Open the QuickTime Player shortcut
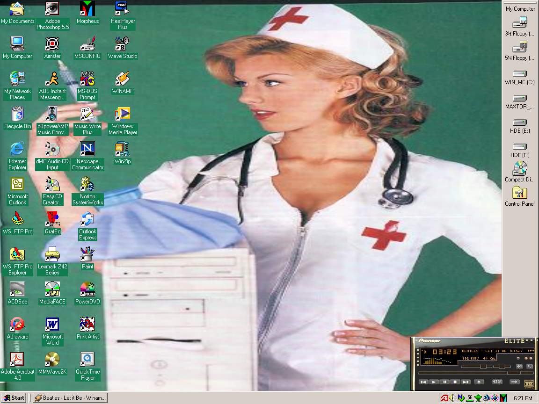 87,366
